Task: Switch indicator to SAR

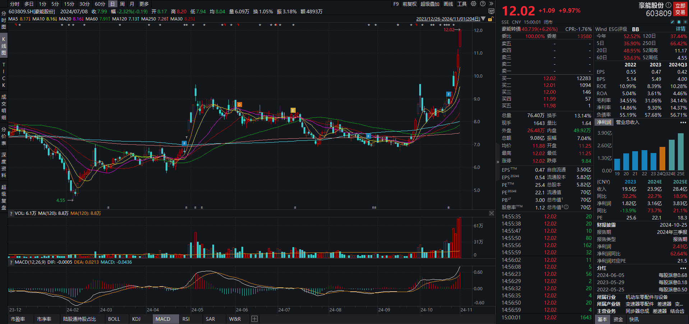Action: (x=210, y=319)
